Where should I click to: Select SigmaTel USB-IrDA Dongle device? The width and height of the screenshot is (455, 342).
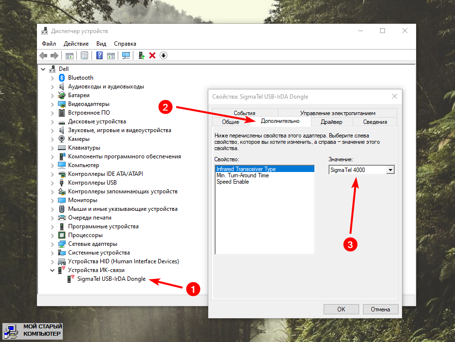pyautogui.click(x=111, y=279)
